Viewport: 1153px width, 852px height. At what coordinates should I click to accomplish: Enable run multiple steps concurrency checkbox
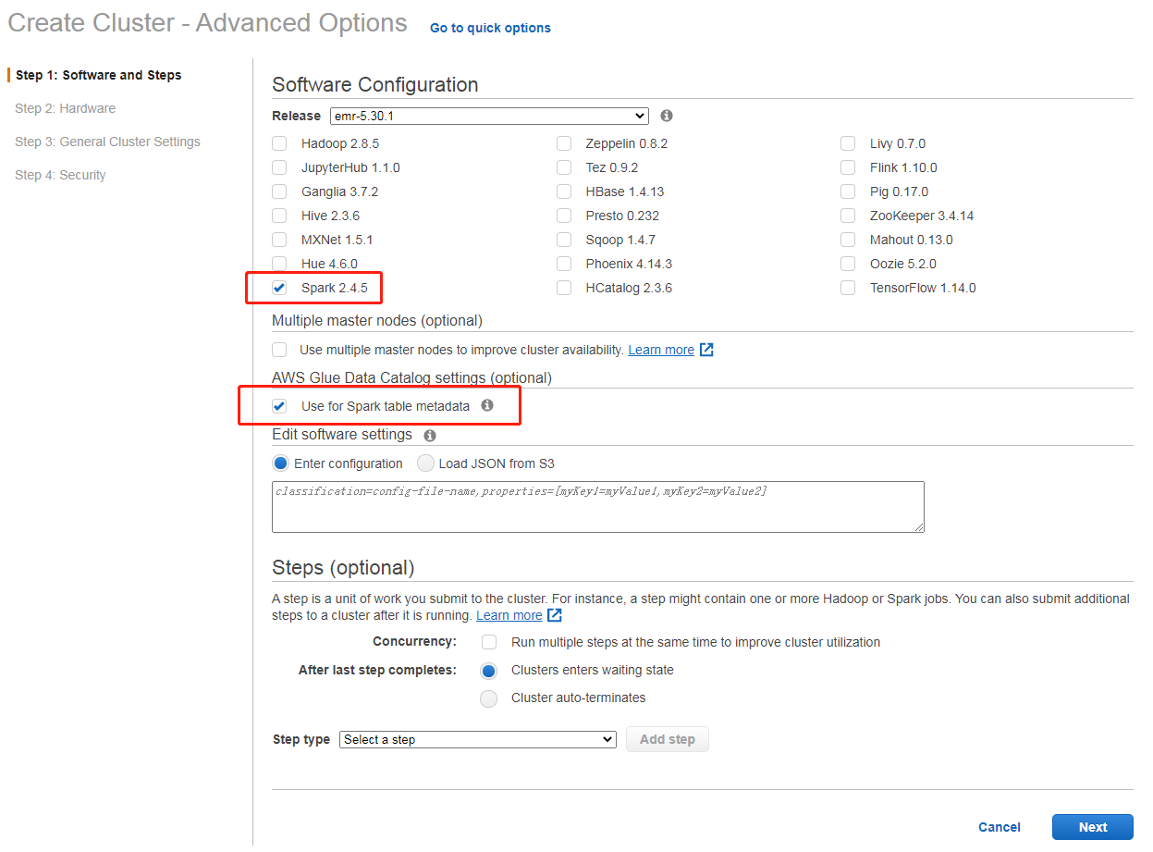pos(489,642)
